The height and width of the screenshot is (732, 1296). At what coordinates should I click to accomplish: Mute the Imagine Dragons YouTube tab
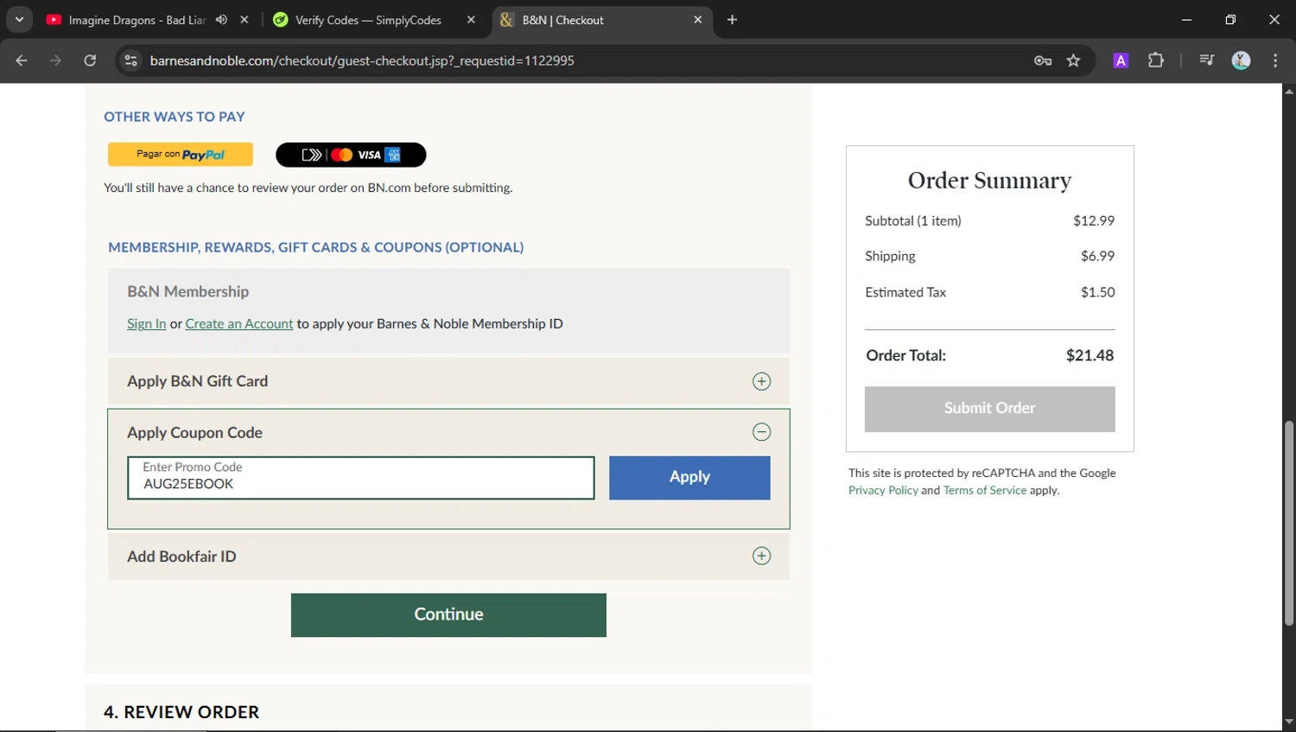(221, 19)
